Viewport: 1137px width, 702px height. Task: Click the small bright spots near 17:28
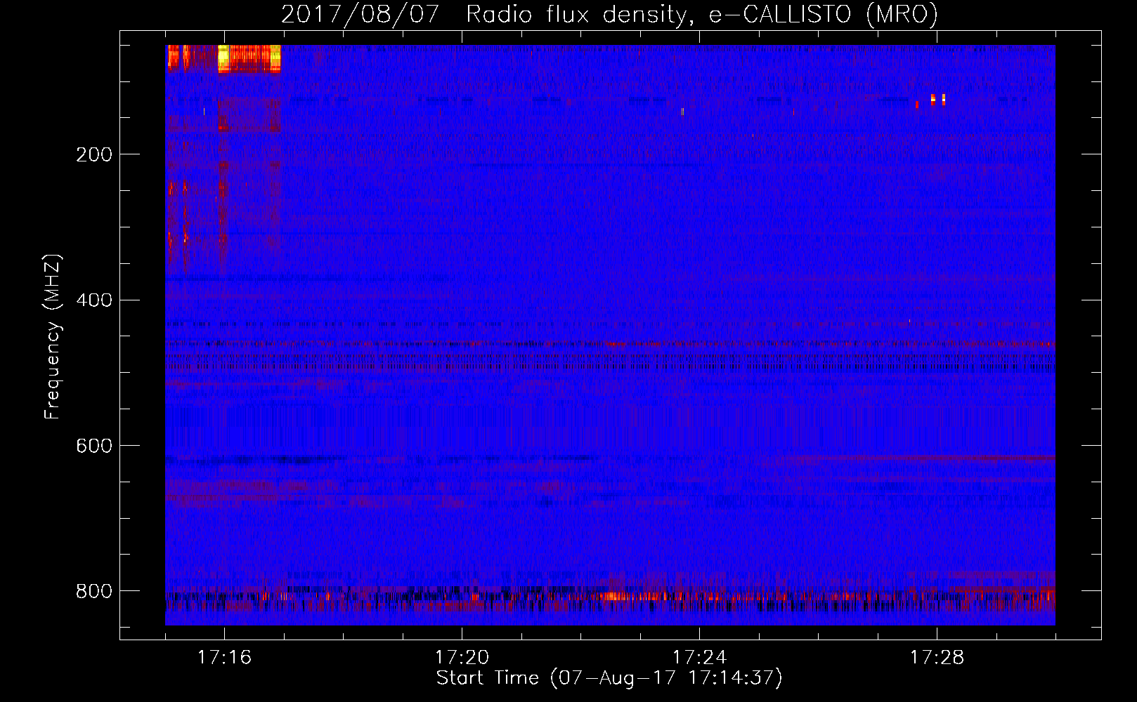937,99
